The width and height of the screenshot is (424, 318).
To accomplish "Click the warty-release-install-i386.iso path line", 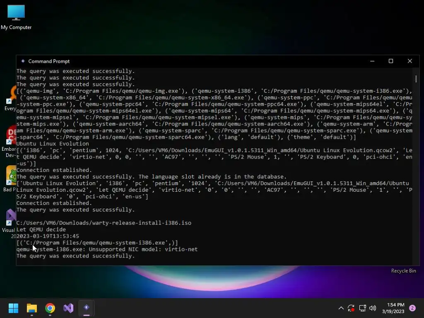I will click(104, 223).
